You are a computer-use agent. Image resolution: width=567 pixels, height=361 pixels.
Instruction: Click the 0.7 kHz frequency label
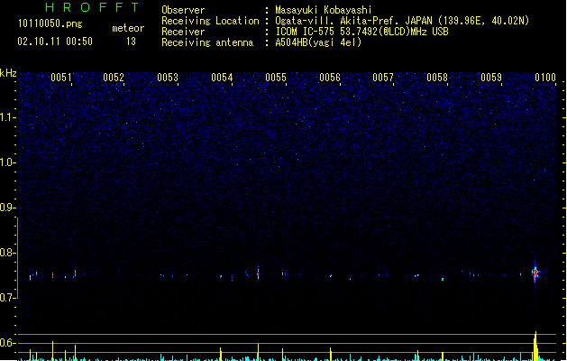pyautogui.click(x=8, y=298)
